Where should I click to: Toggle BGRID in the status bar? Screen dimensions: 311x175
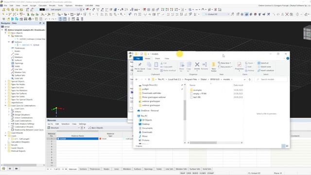coord(195,173)
